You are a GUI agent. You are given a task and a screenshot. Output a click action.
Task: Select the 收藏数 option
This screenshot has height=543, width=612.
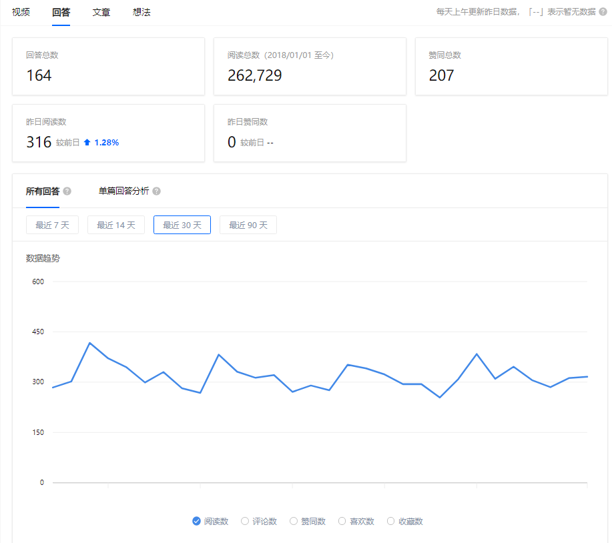[x=390, y=521]
